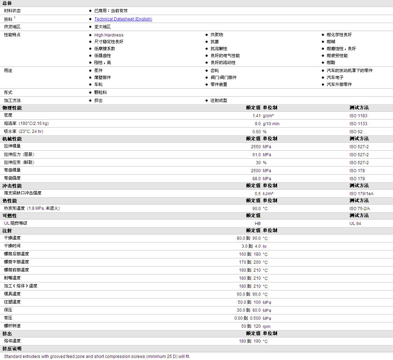Click the '背压' row label
The image size is (393, 360).
tap(8, 318)
